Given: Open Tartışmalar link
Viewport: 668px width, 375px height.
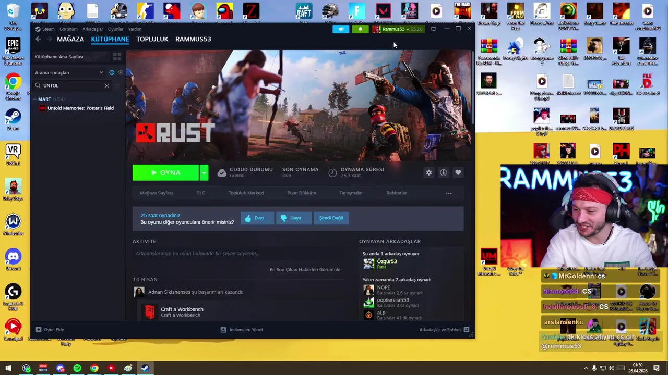Looking at the screenshot, I should click(351, 193).
